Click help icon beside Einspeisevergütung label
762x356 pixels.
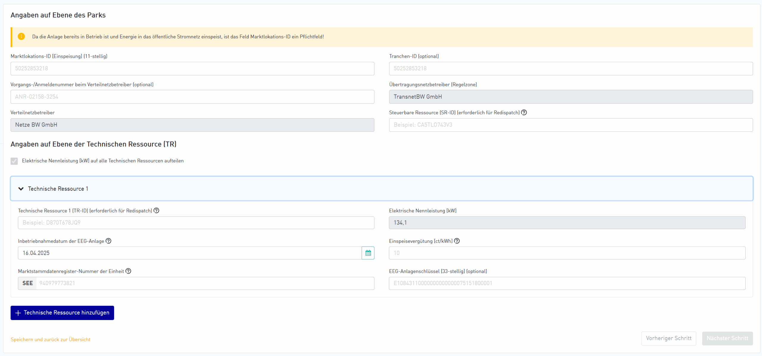pyautogui.click(x=457, y=241)
